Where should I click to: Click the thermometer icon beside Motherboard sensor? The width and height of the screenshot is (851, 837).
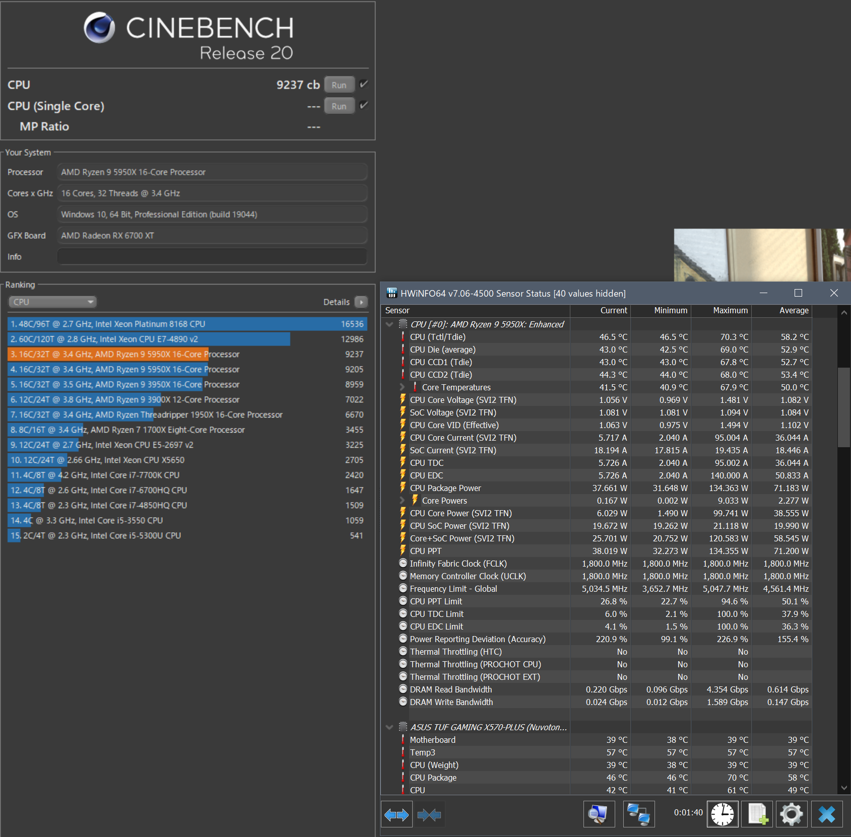(x=403, y=739)
